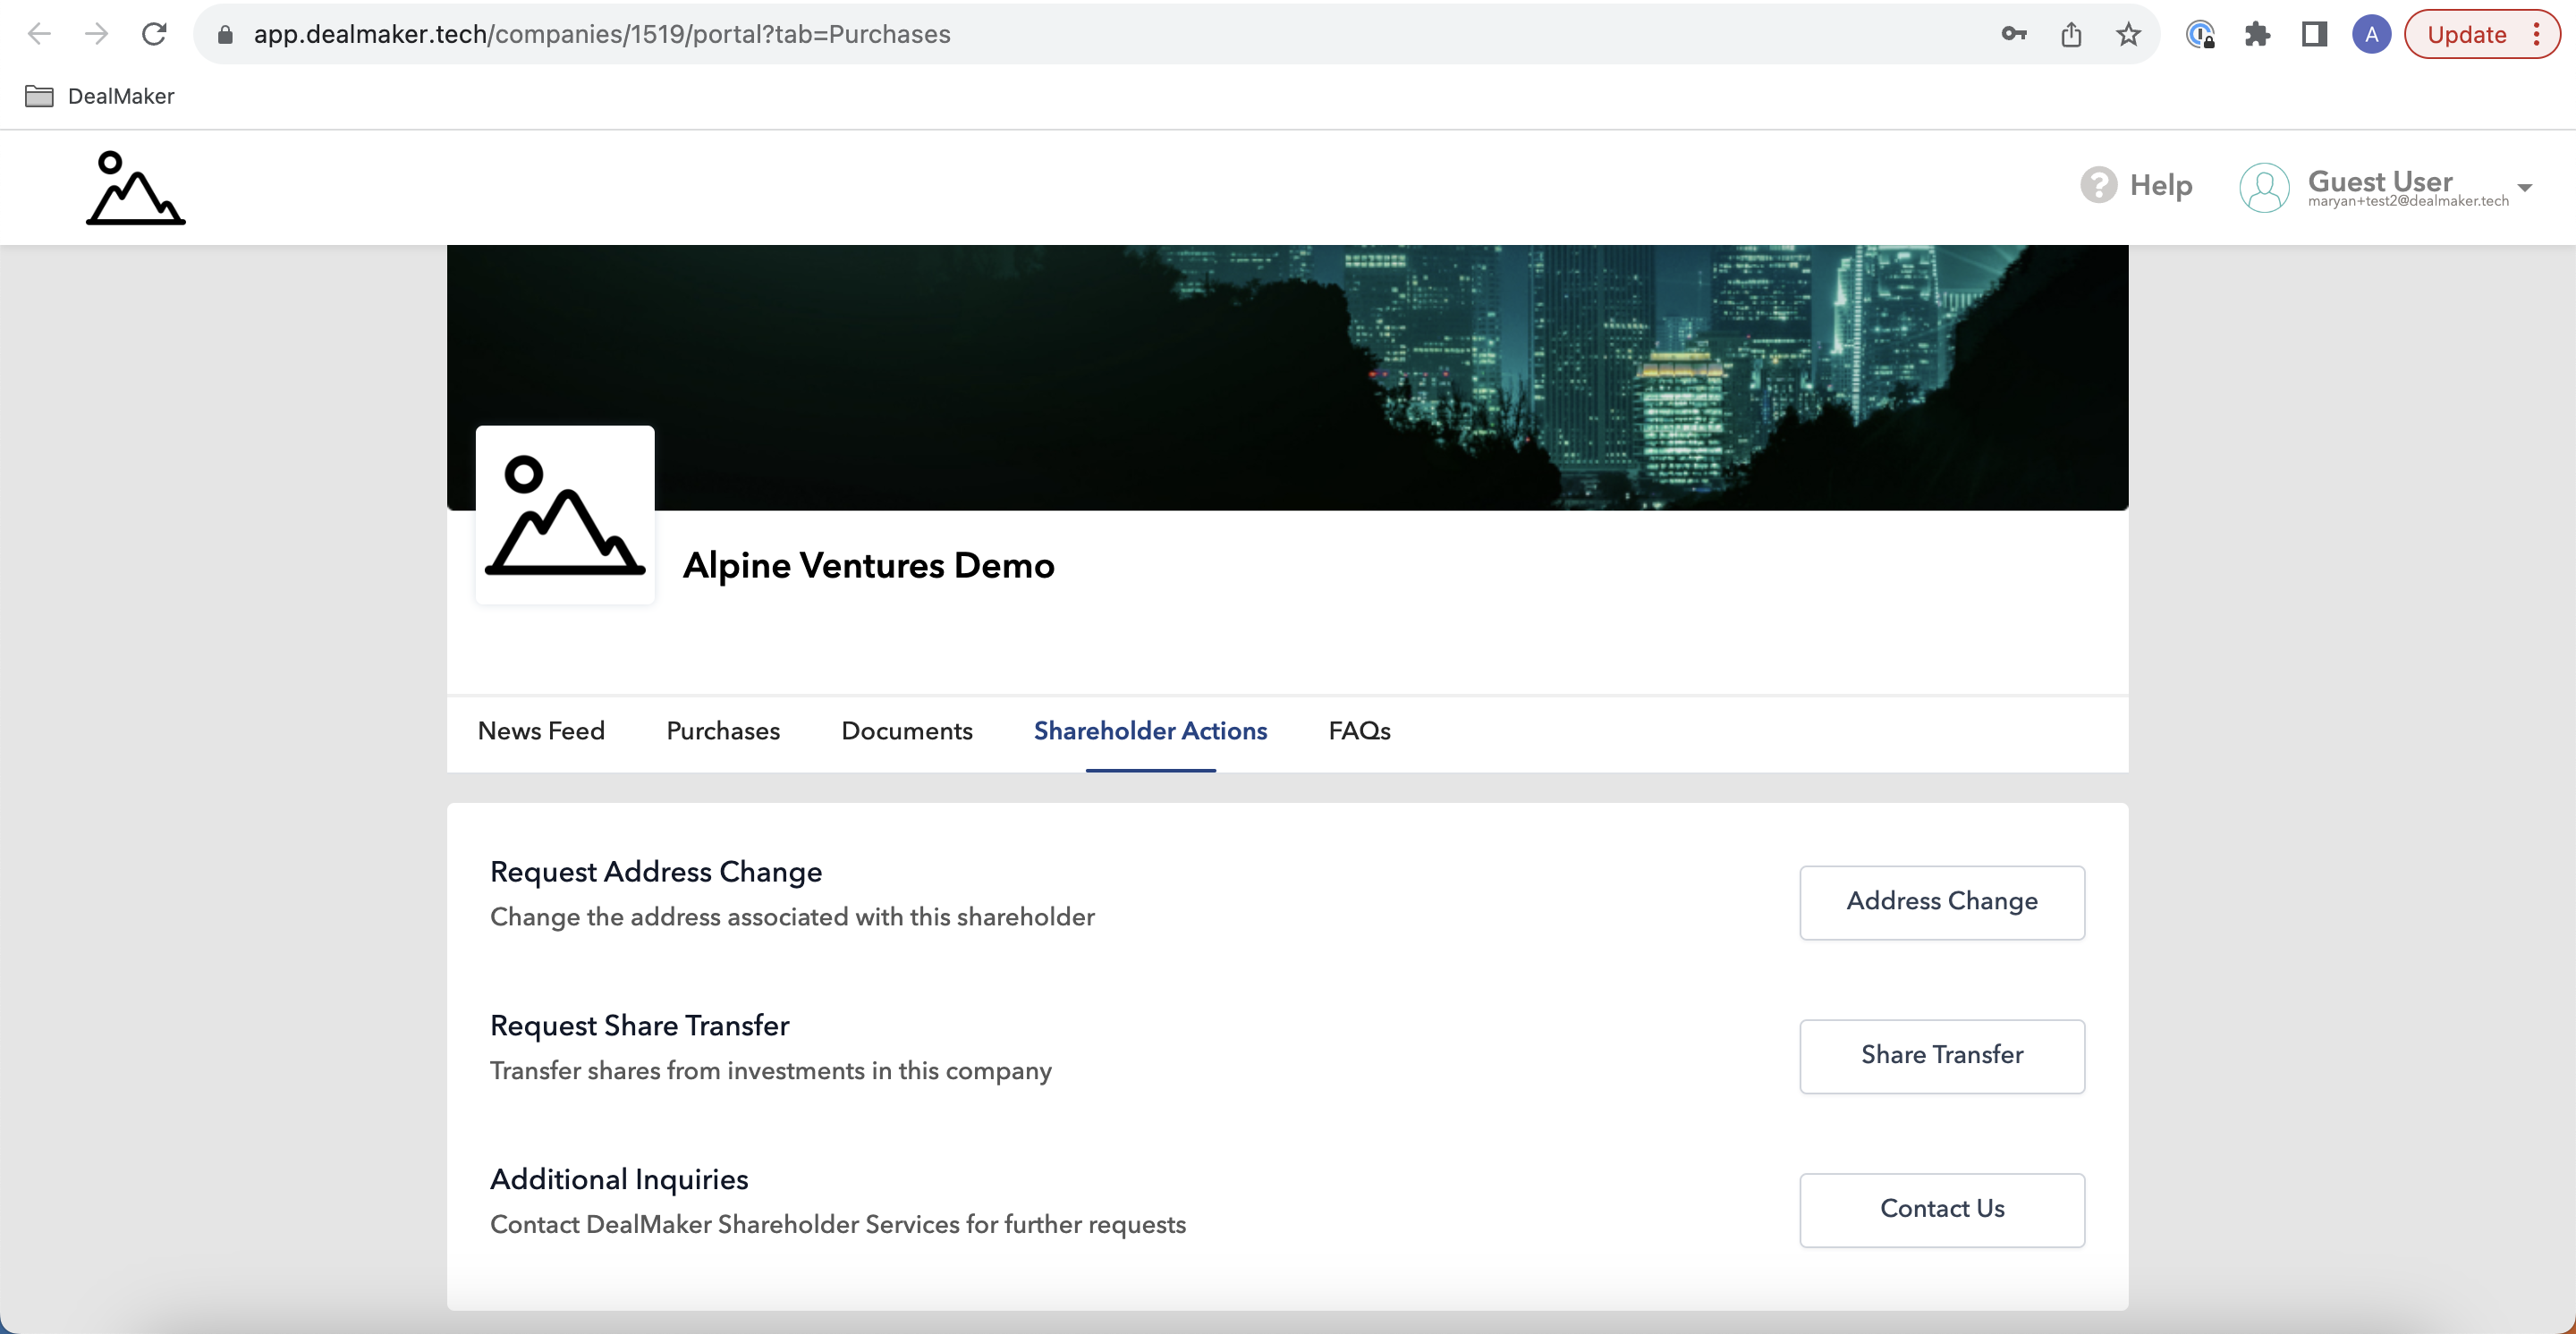This screenshot has width=2576, height=1334.
Task: Click the Contact Us button
Action: [x=1941, y=1209]
